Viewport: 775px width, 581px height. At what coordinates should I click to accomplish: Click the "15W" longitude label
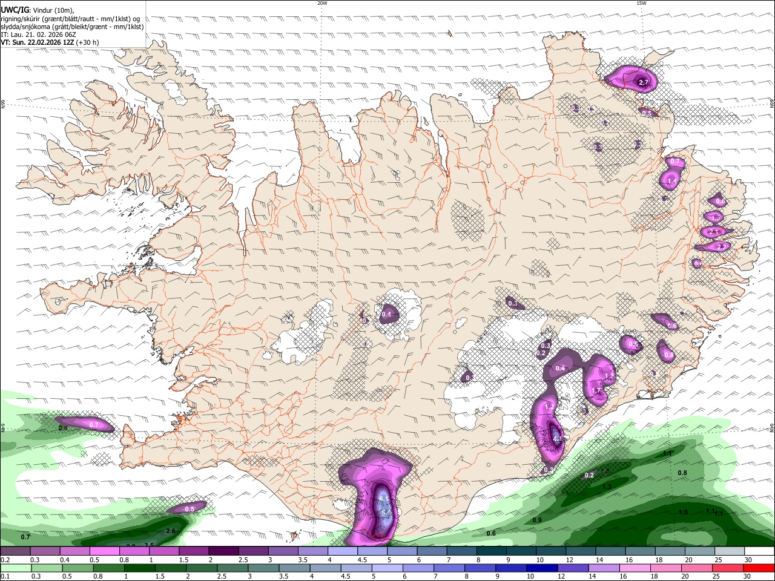point(641,3)
